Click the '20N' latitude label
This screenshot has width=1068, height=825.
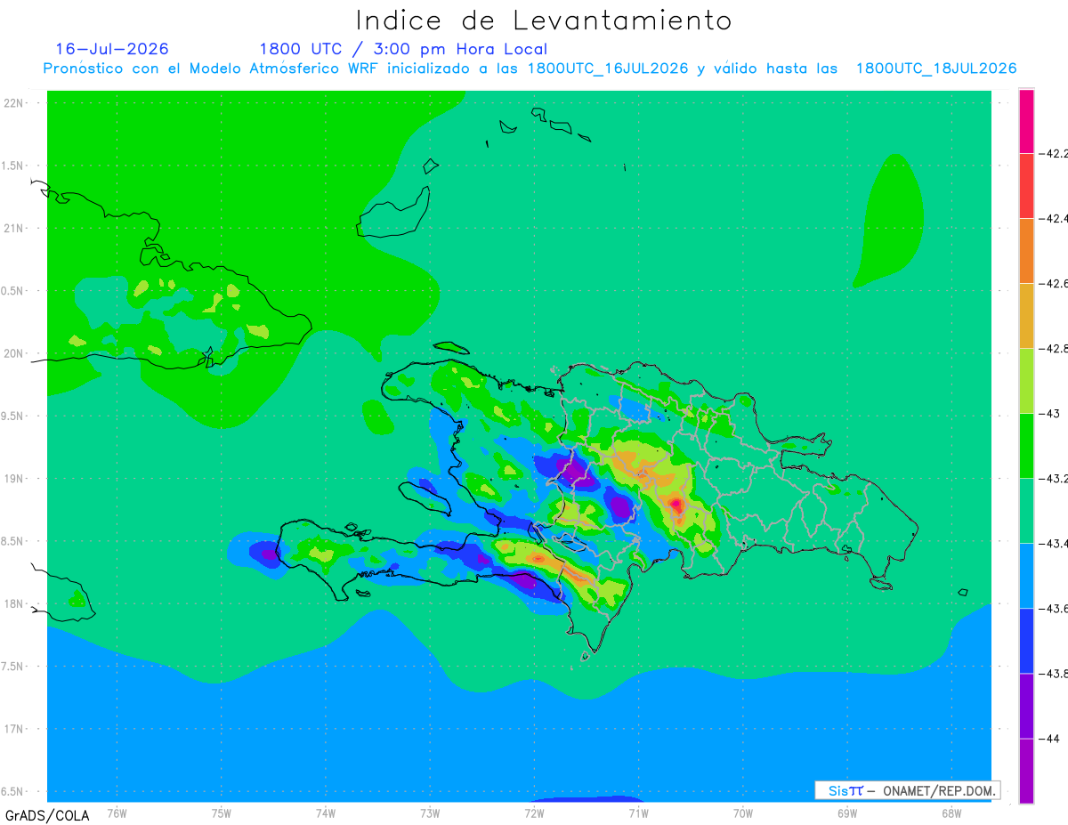pyautogui.click(x=15, y=353)
